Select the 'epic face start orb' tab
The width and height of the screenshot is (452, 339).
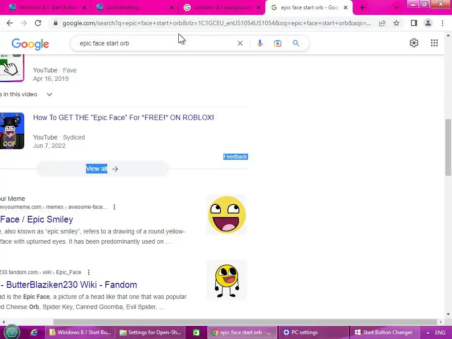(x=309, y=8)
